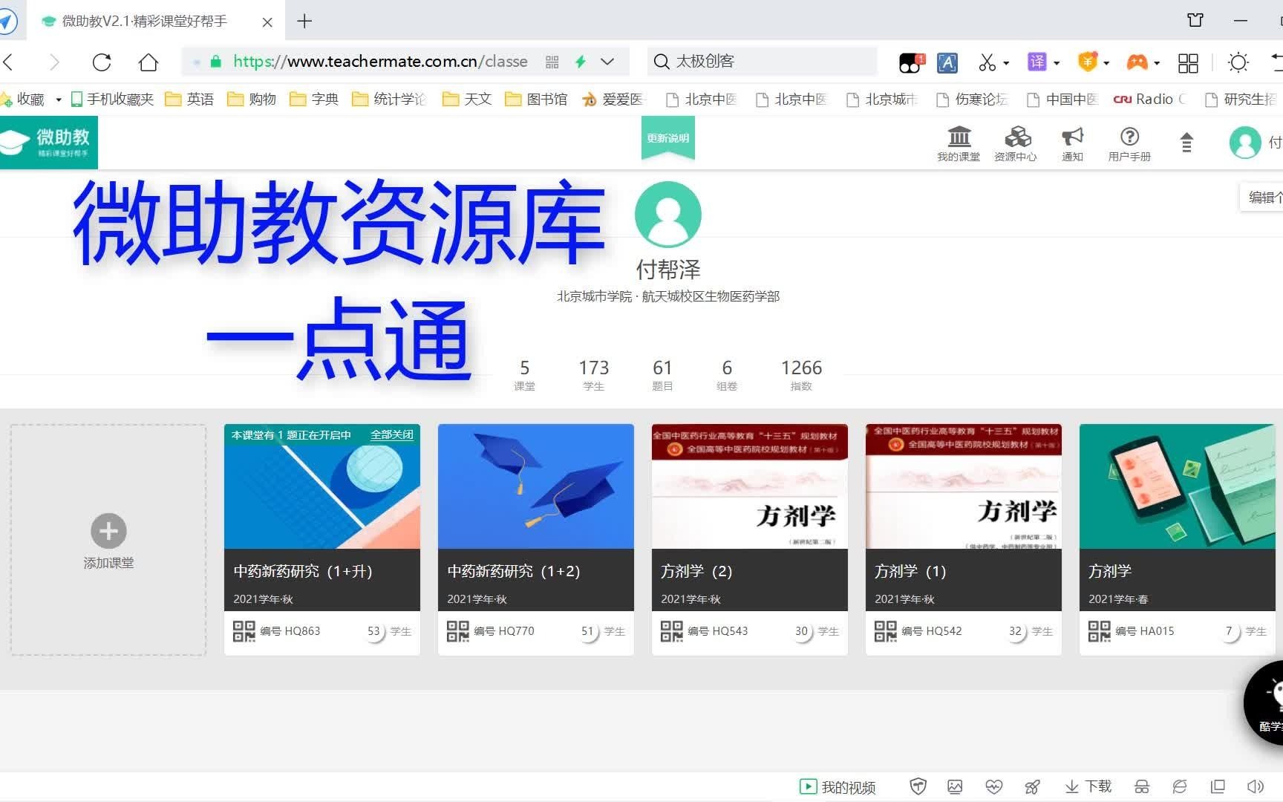This screenshot has width=1283, height=802.
Task: Click the lightning speed mode icon
Action: pos(581,62)
